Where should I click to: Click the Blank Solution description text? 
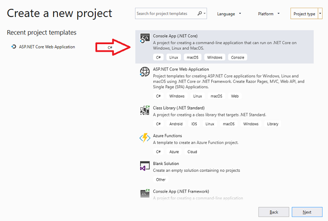[196, 170]
